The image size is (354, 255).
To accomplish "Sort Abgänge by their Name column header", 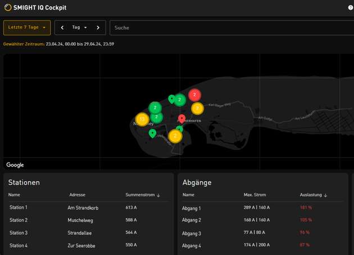I will [188, 194].
